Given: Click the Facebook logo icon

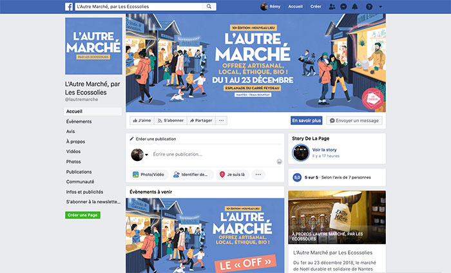Looking at the screenshot, I should click(69, 6).
